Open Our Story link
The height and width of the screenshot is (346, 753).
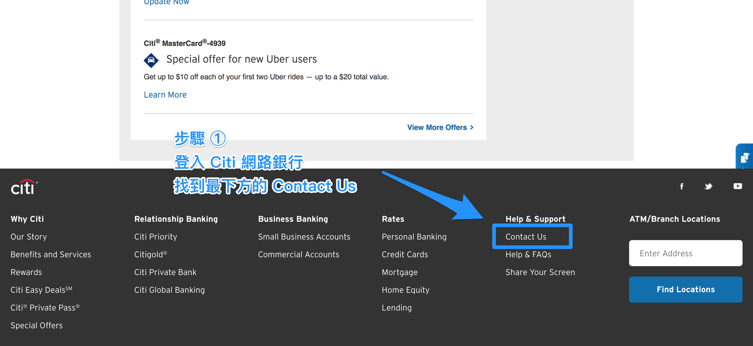click(x=29, y=237)
